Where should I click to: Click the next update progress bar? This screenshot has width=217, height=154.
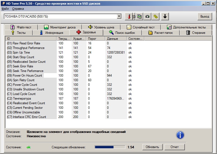[110, 147]
